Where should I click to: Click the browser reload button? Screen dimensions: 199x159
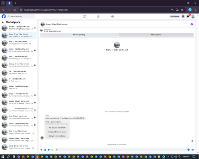point(15,10)
